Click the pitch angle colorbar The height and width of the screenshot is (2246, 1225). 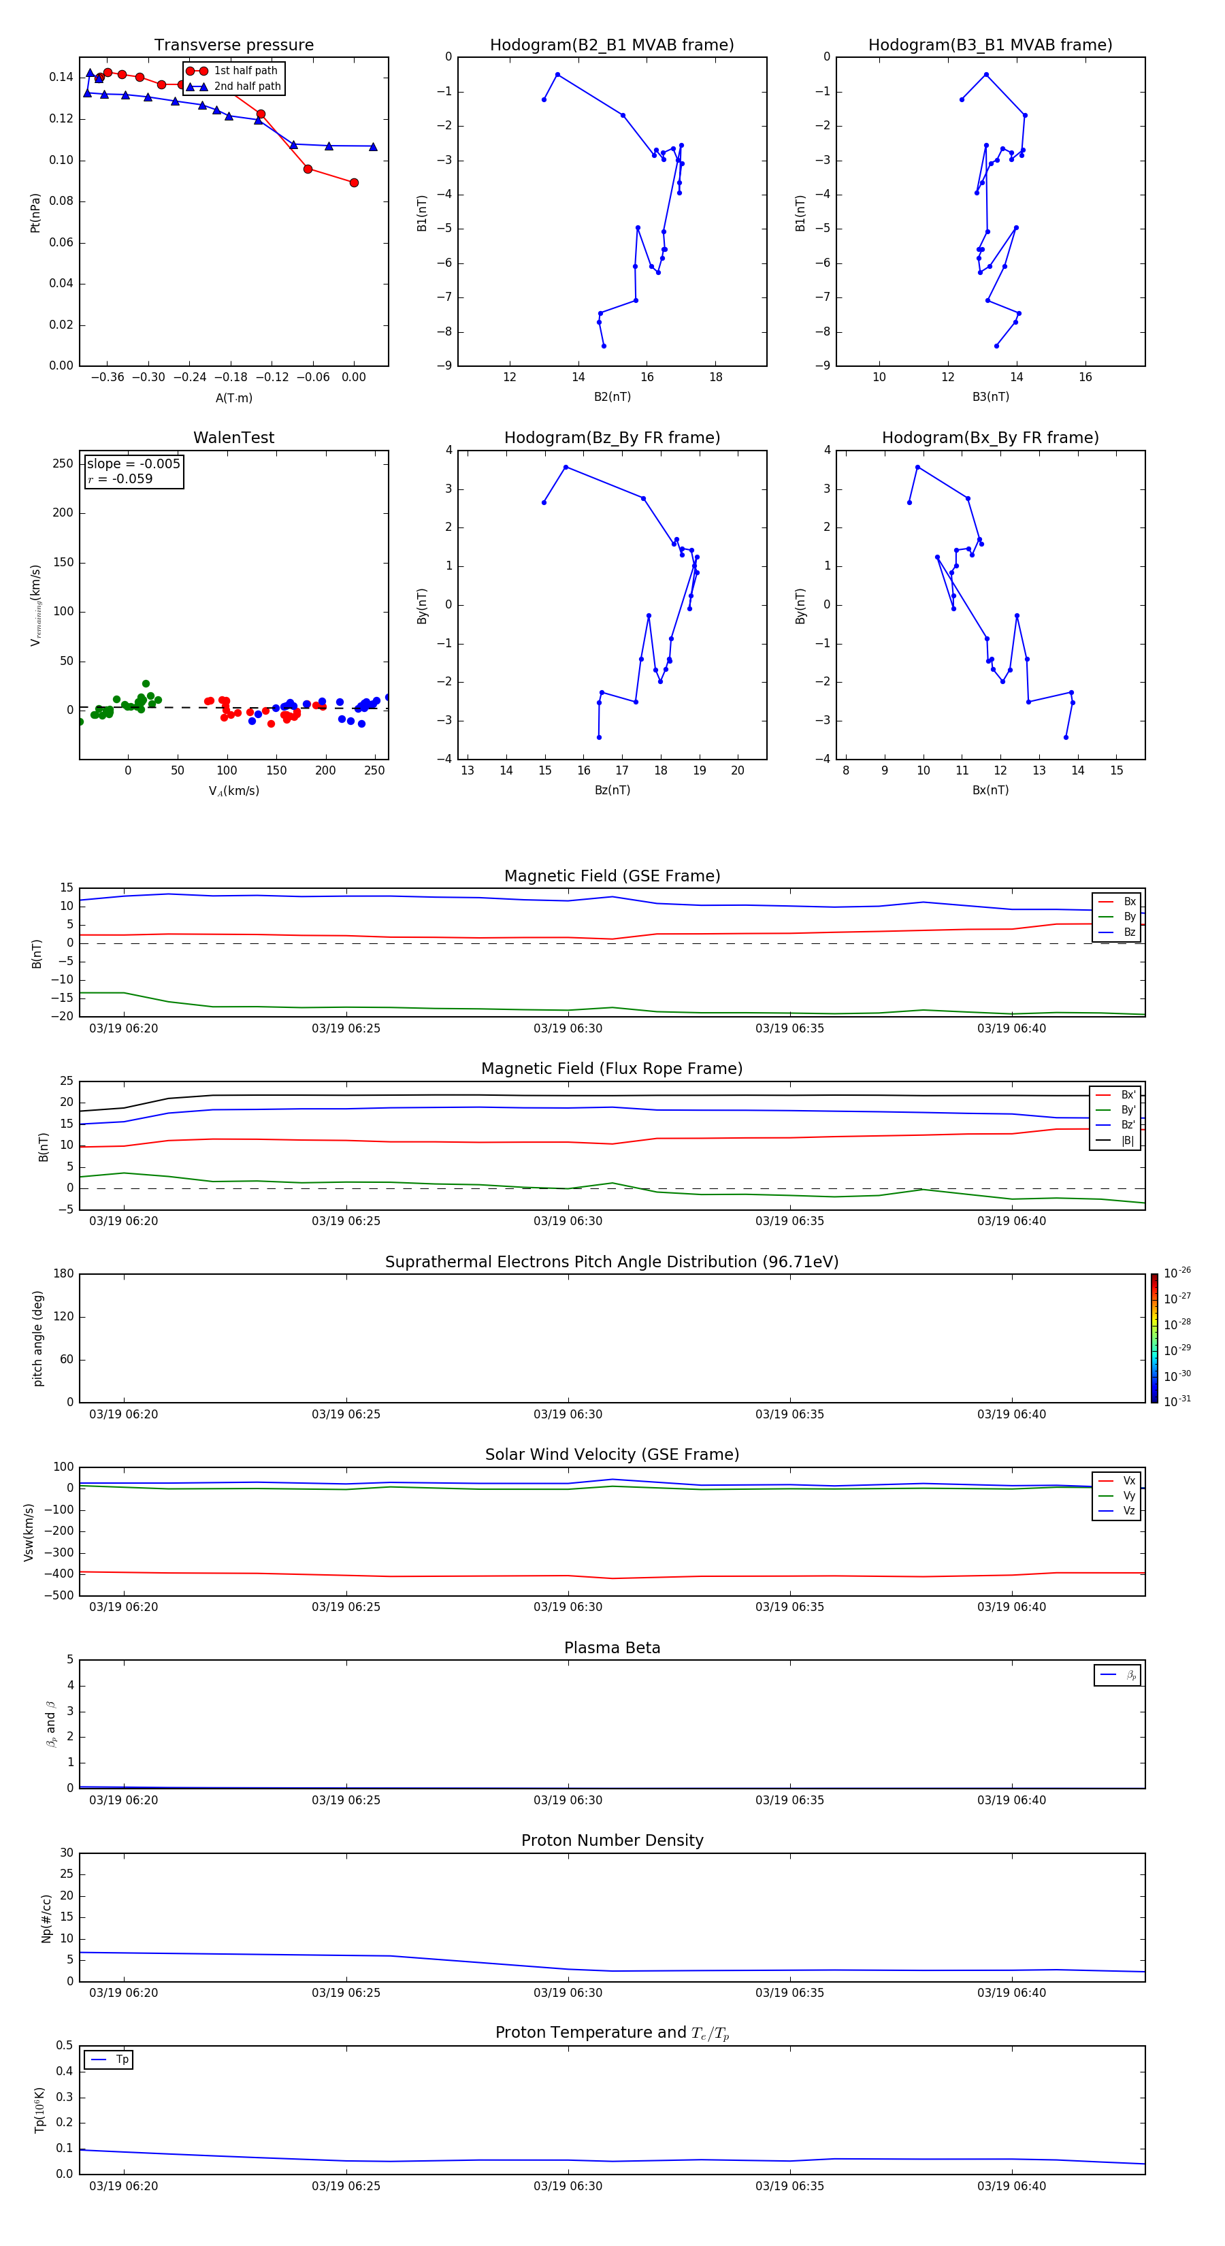click(1154, 1338)
